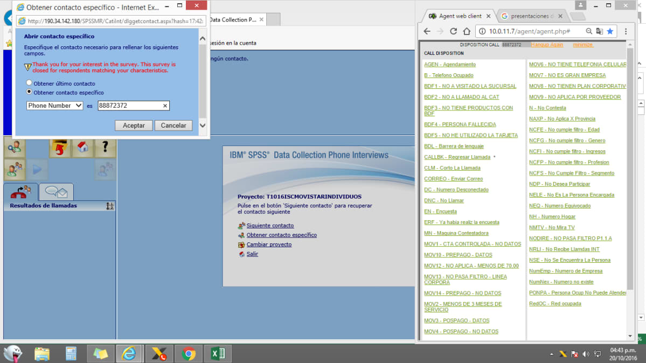Click the sort icon beside Resultados de llamadas
This screenshot has width=646, height=363.
(x=109, y=206)
